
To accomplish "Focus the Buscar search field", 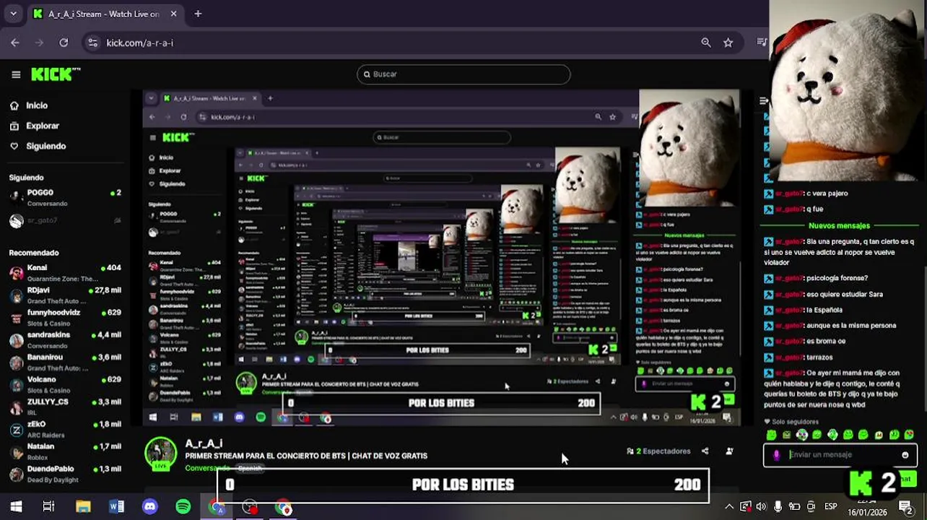I will [463, 74].
